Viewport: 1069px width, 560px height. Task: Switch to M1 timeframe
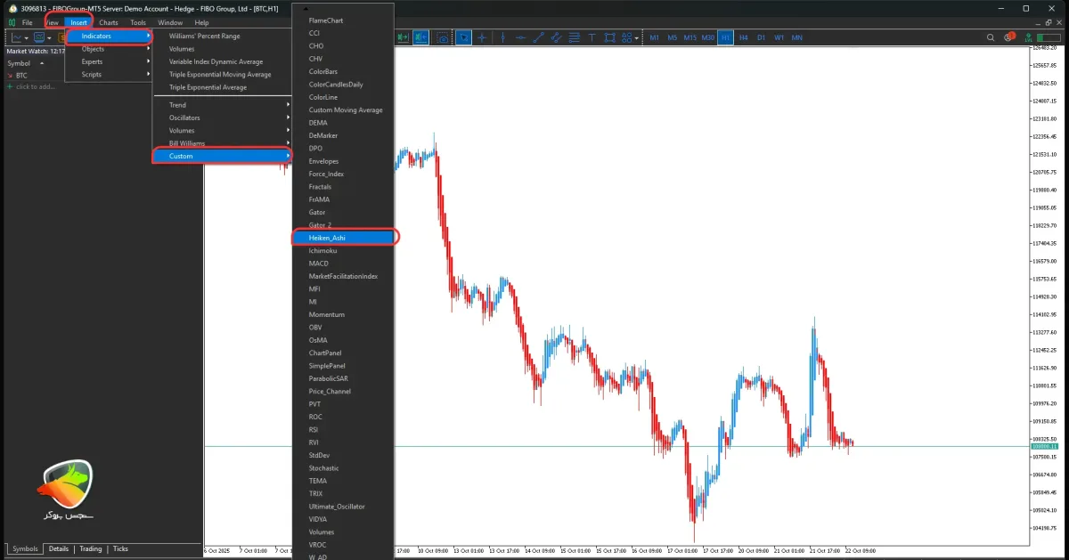point(655,37)
